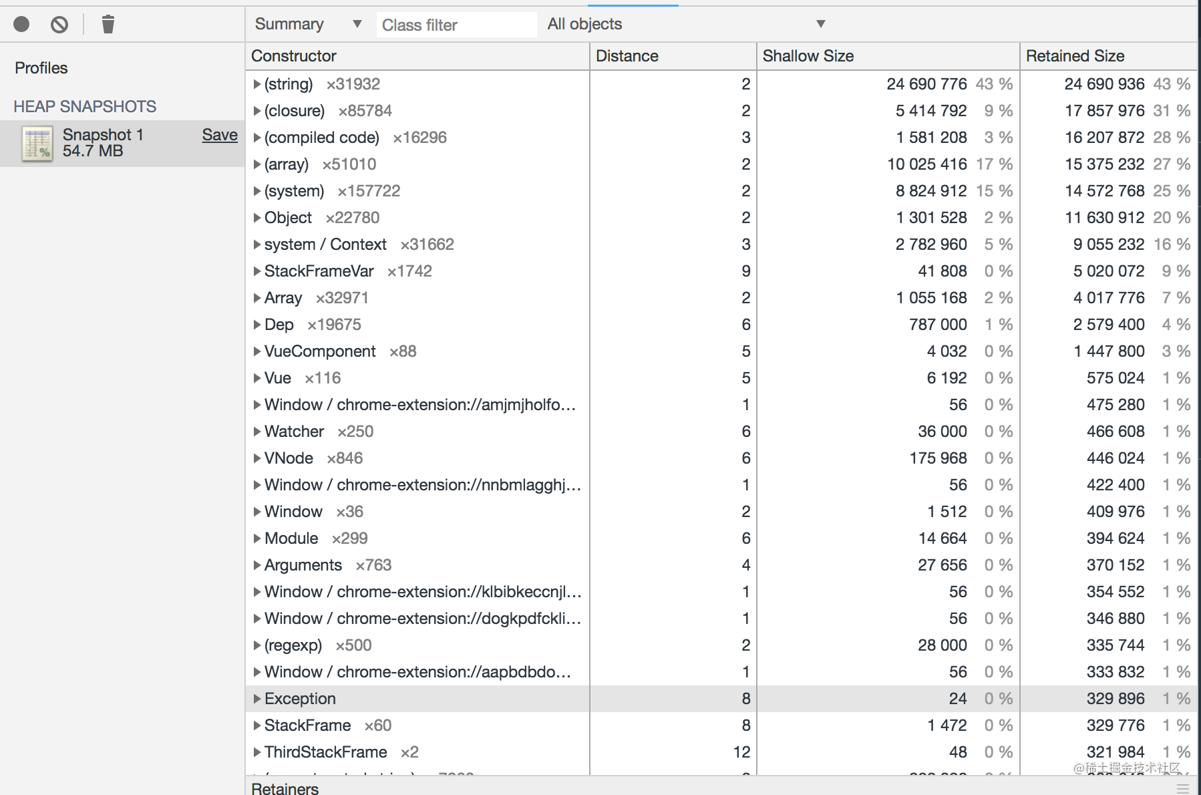Click retained size 466 608 for Watcher
1201x795 pixels.
point(1116,432)
